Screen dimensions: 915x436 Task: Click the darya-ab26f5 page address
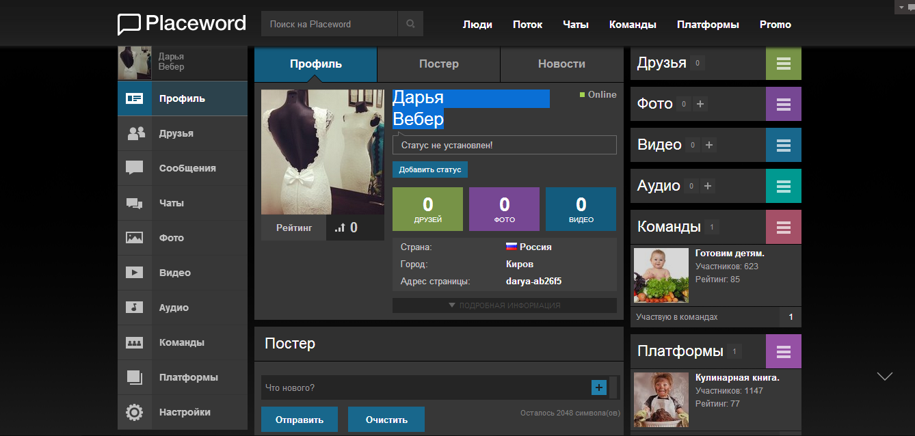533,281
